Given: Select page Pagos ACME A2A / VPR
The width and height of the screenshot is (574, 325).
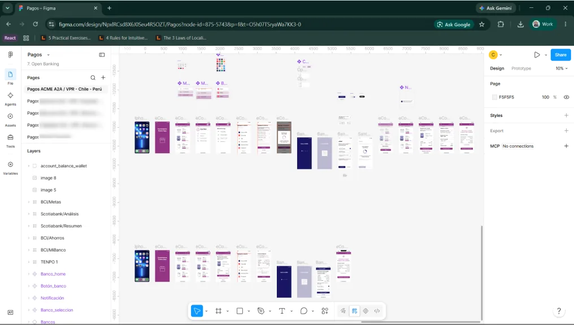Looking at the screenshot, I should click(x=64, y=89).
